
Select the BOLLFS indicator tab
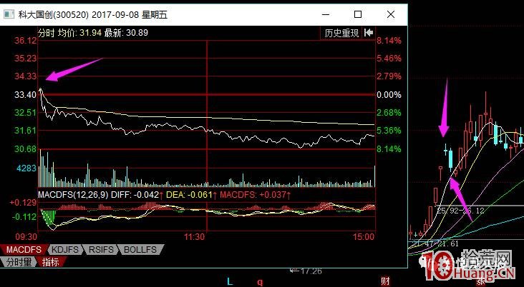point(140,249)
